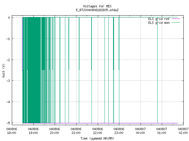Click the 'ELS grid ref' legend label
The image size is (189, 141).
[159, 19]
